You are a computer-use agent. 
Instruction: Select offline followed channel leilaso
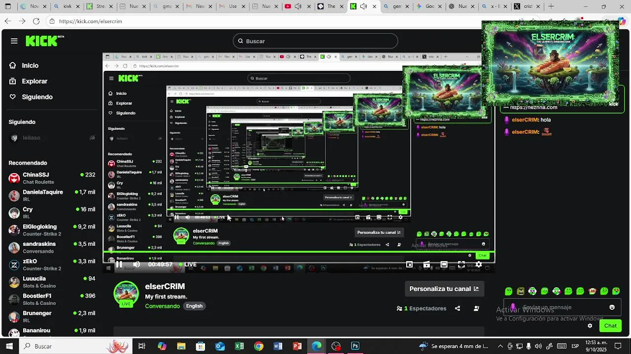pos(52,138)
